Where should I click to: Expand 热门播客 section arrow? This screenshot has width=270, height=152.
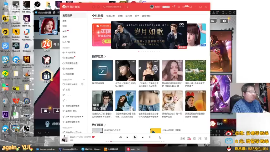[105, 125]
